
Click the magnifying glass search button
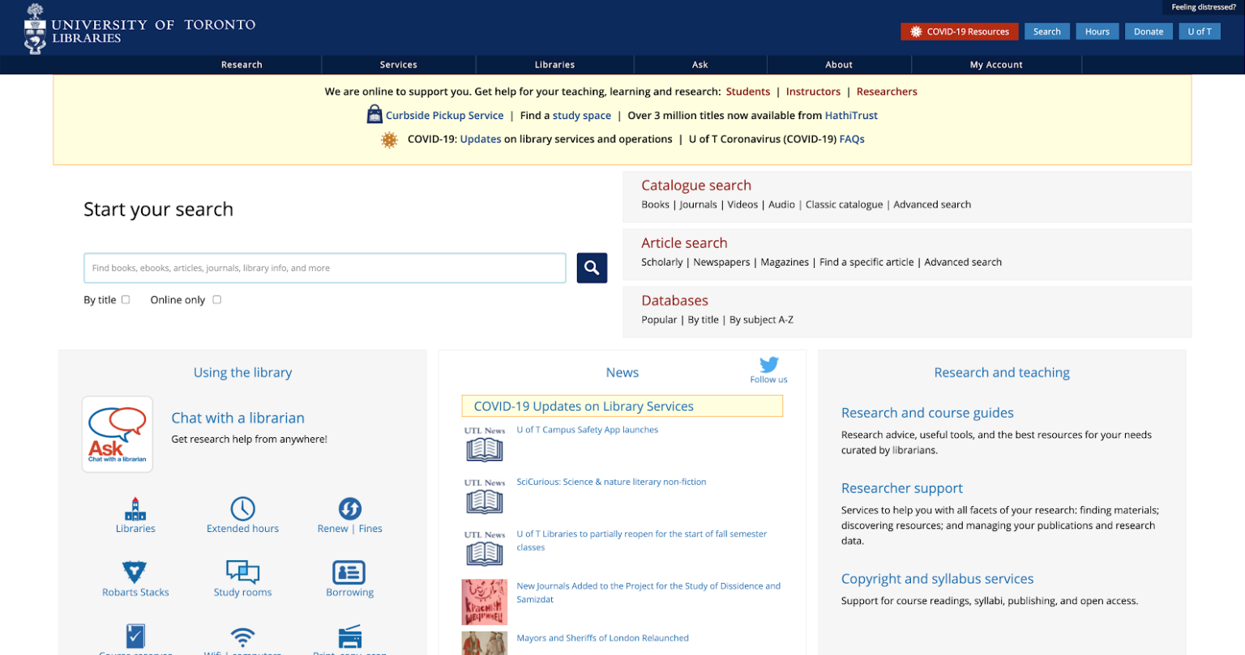592,268
